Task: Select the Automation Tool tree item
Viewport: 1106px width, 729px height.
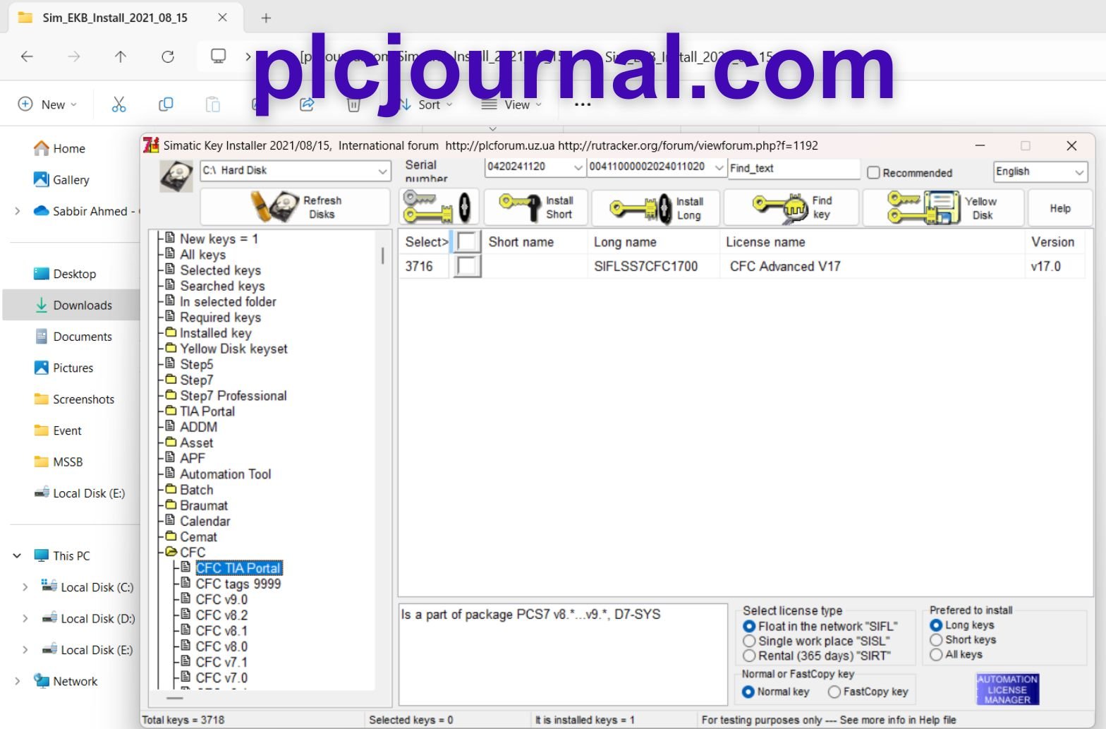Action: pos(225,474)
